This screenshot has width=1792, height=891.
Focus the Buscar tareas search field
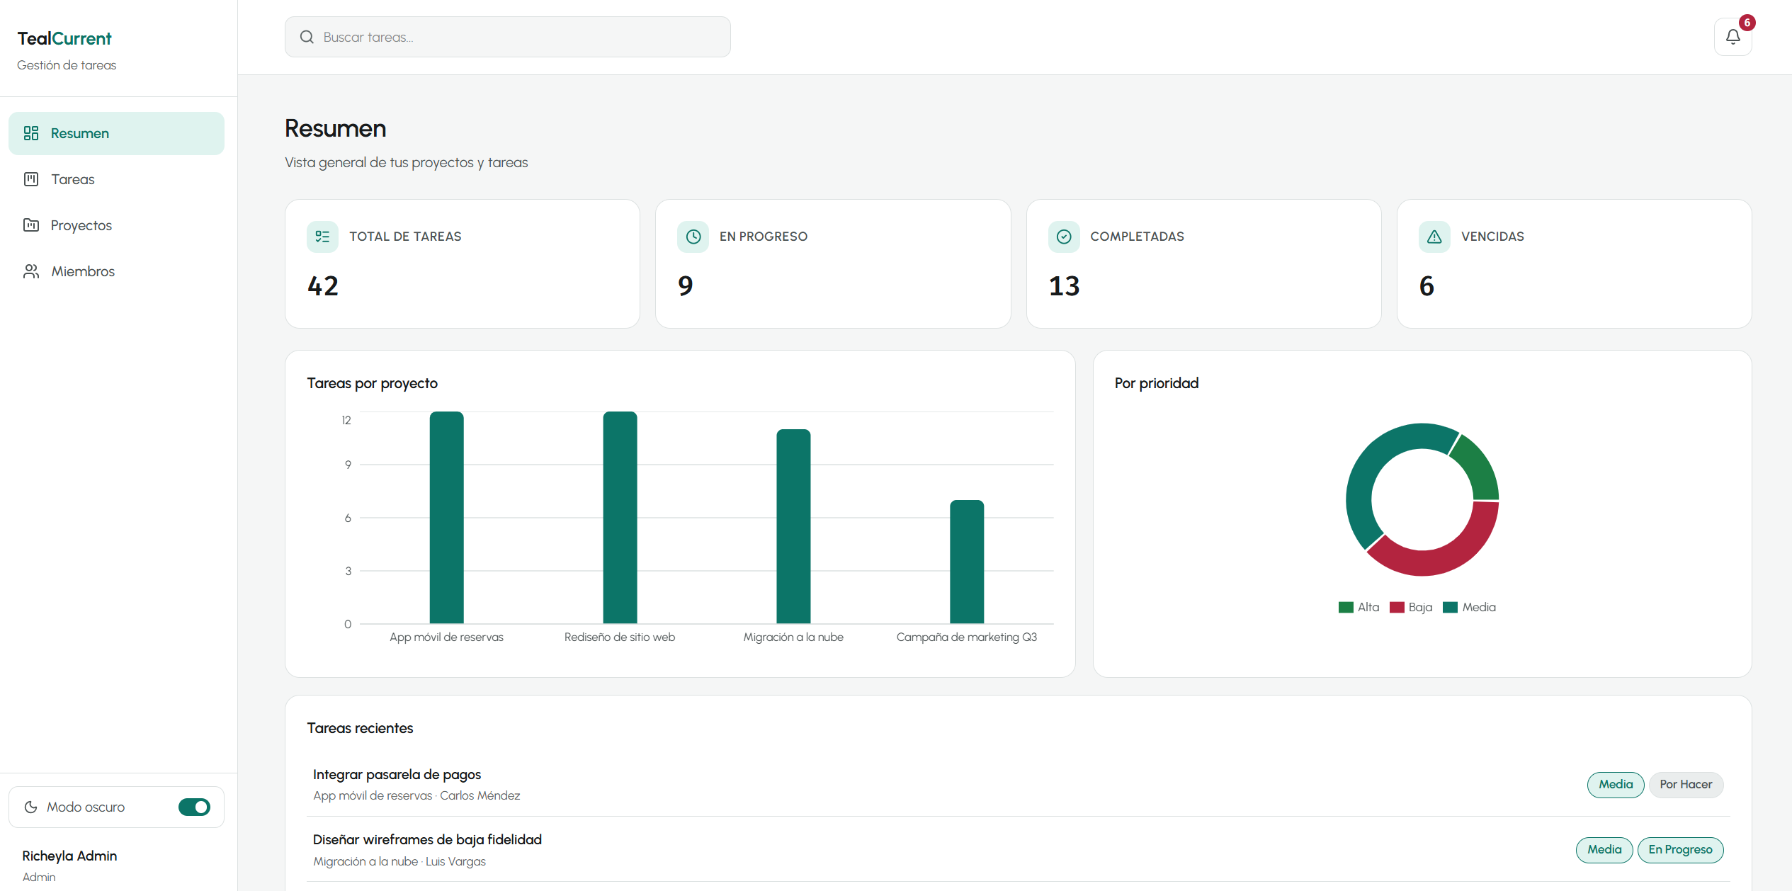pyautogui.click(x=507, y=37)
